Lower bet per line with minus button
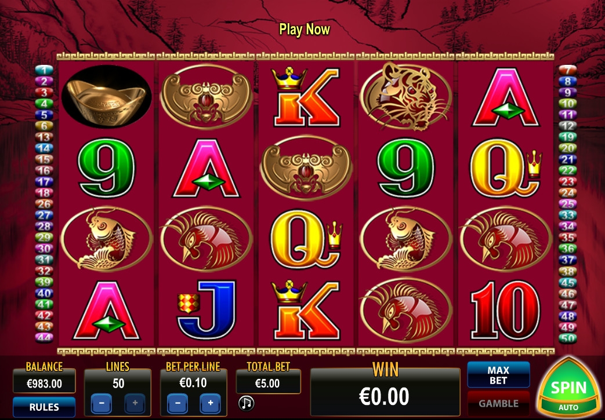Image resolution: width=605 pixels, height=420 pixels. click(x=177, y=403)
